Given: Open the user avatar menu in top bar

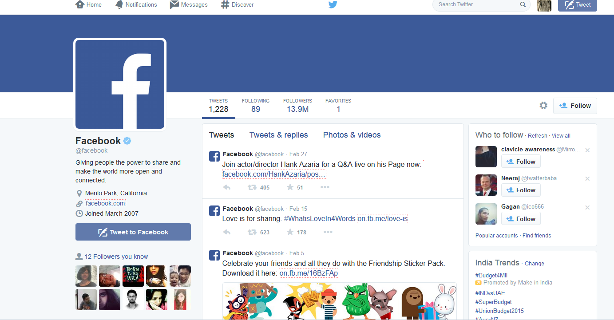Looking at the screenshot, I should click(x=544, y=5).
